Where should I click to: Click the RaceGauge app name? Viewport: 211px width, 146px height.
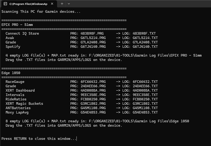[x=15, y=82]
